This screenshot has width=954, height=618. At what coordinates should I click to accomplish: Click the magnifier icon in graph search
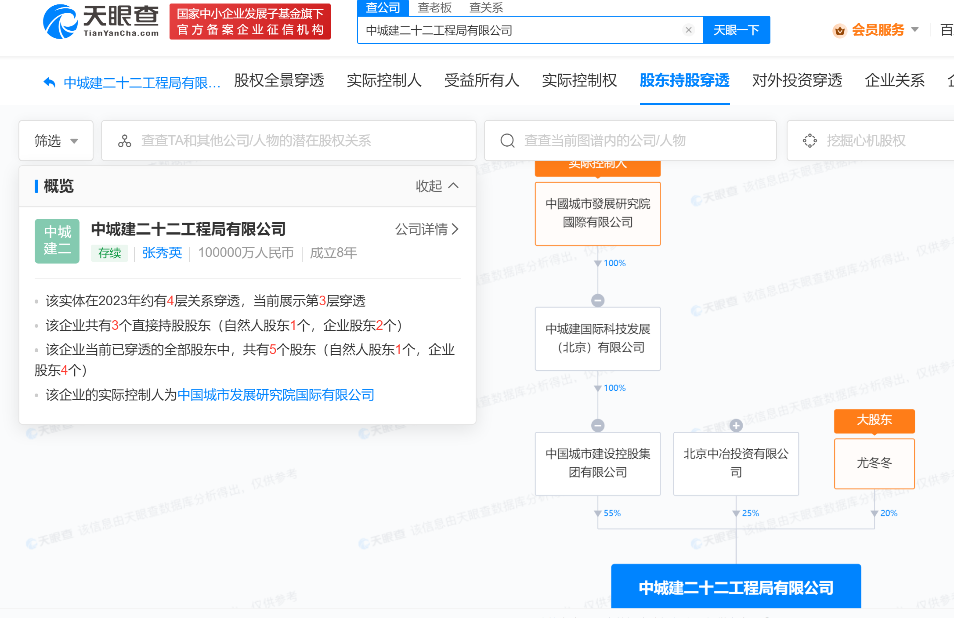point(507,141)
